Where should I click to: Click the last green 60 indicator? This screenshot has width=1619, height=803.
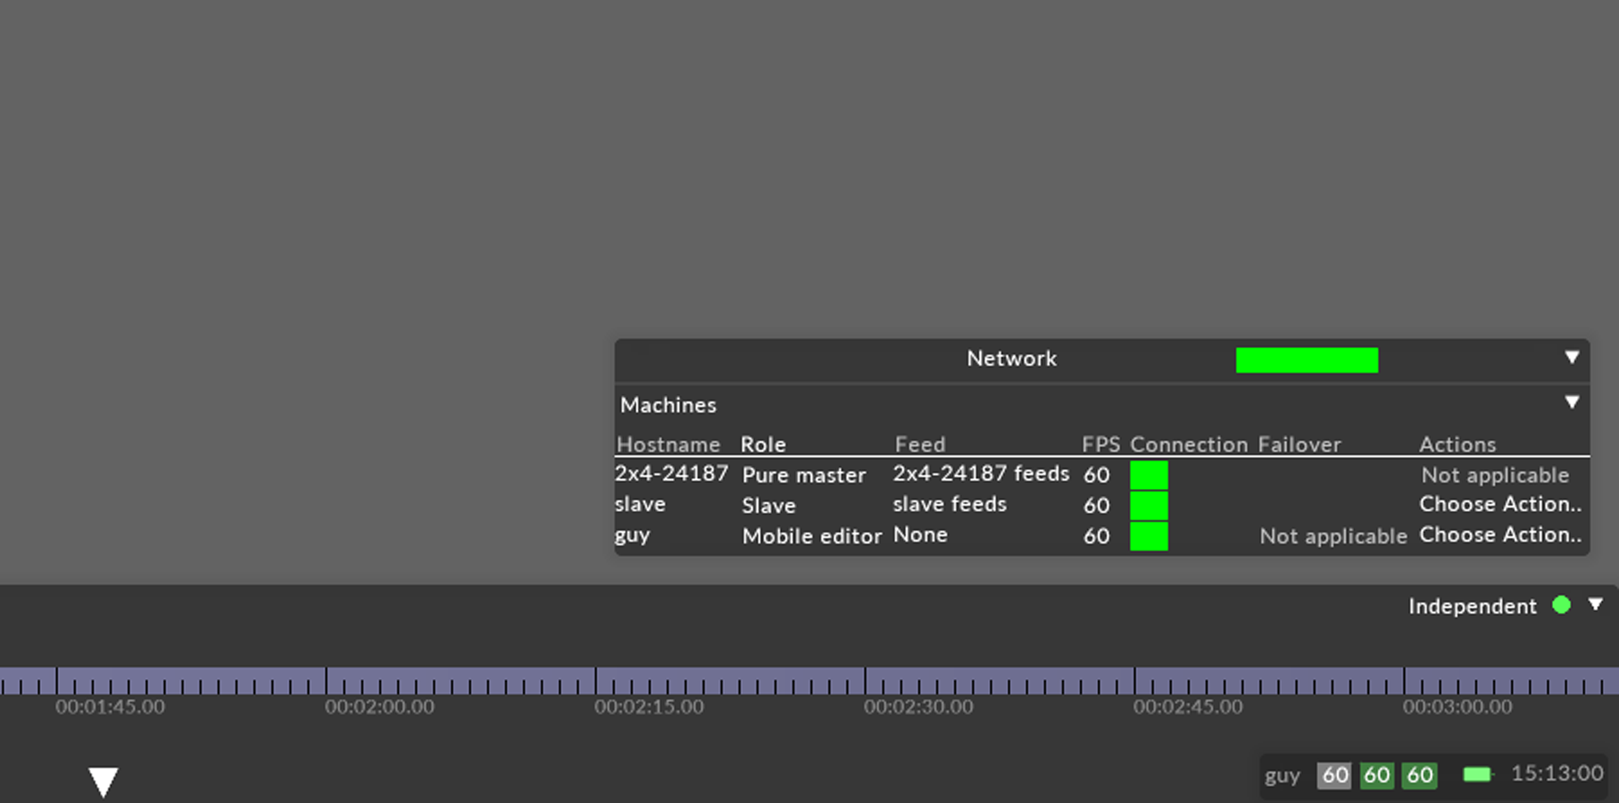pyautogui.click(x=1419, y=775)
